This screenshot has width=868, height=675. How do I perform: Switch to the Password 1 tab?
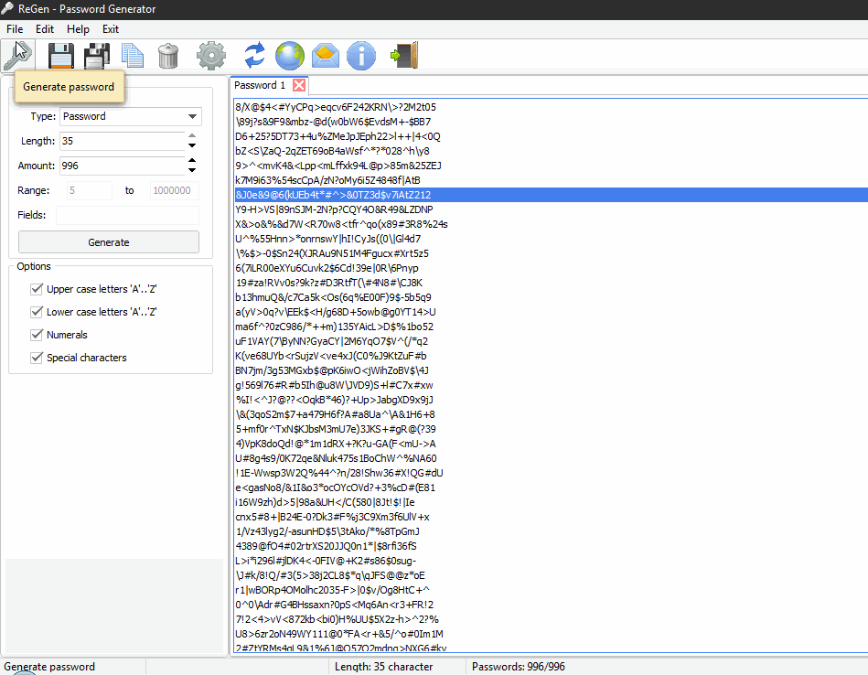point(260,85)
